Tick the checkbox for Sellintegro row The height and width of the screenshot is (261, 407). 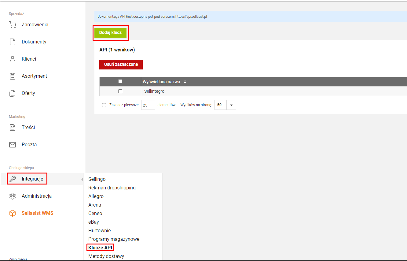click(x=120, y=91)
